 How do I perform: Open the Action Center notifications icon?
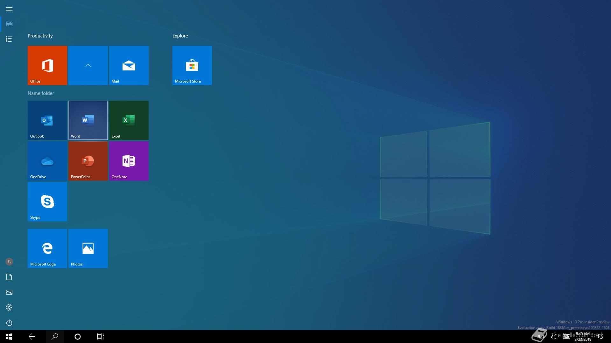click(x=600, y=337)
